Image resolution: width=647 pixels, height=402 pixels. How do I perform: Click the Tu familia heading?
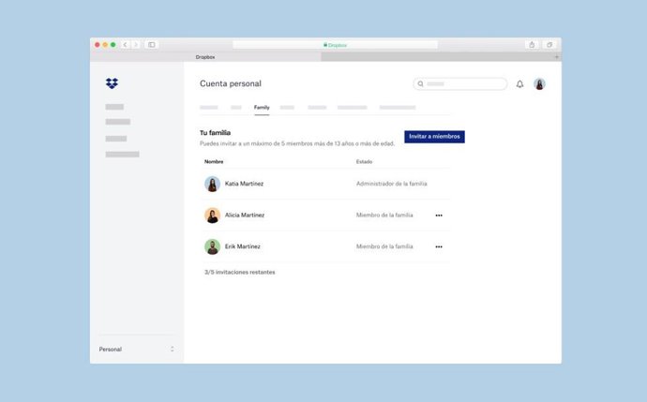pos(215,133)
